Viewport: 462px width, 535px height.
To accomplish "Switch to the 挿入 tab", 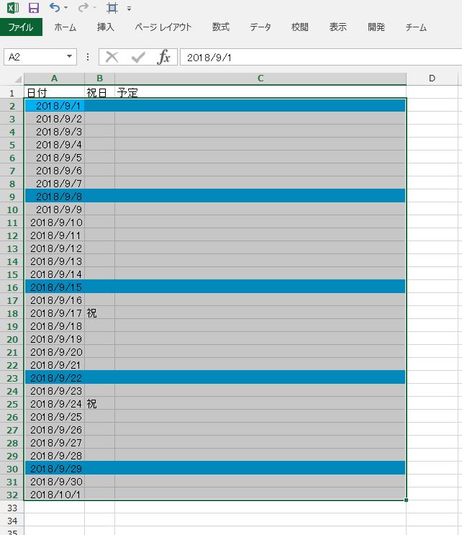I will click(x=105, y=27).
